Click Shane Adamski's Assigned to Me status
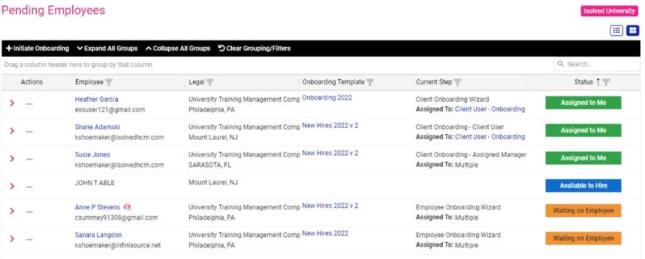This screenshot has width=645, height=259. (583, 130)
